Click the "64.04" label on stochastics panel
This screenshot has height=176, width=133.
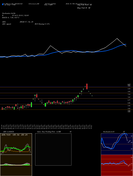coord(129,141)
